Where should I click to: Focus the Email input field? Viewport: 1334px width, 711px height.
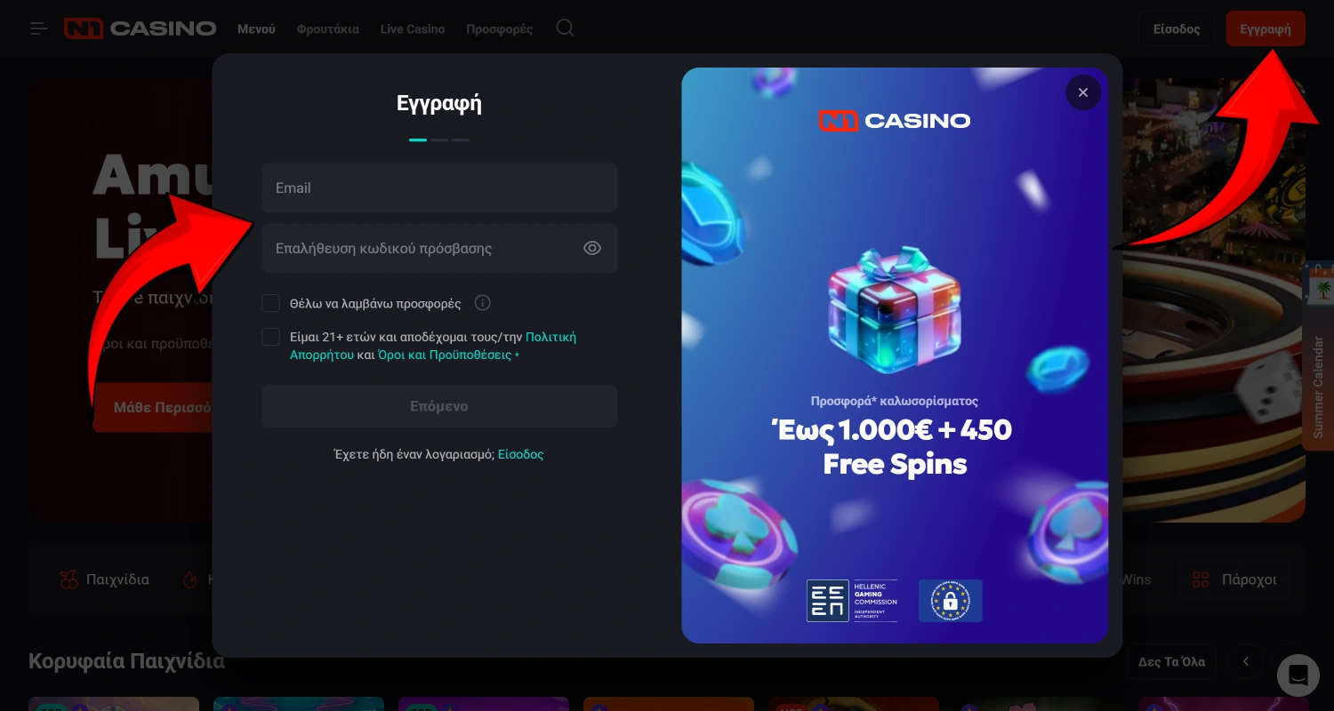[x=439, y=188]
